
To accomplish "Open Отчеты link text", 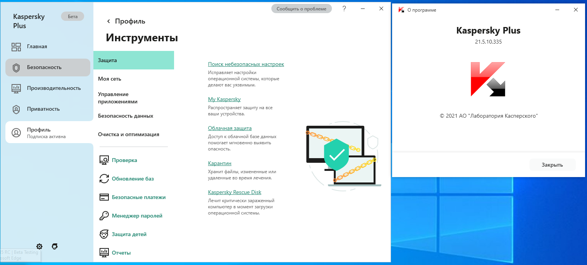I will pyautogui.click(x=121, y=253).
